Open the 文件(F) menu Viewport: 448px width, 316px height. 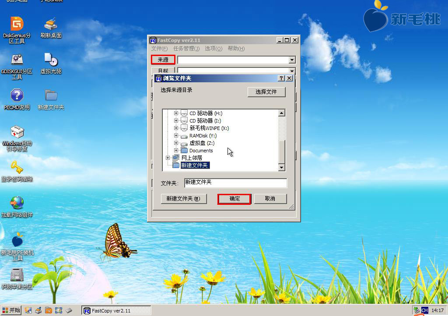tap(159, 49)
